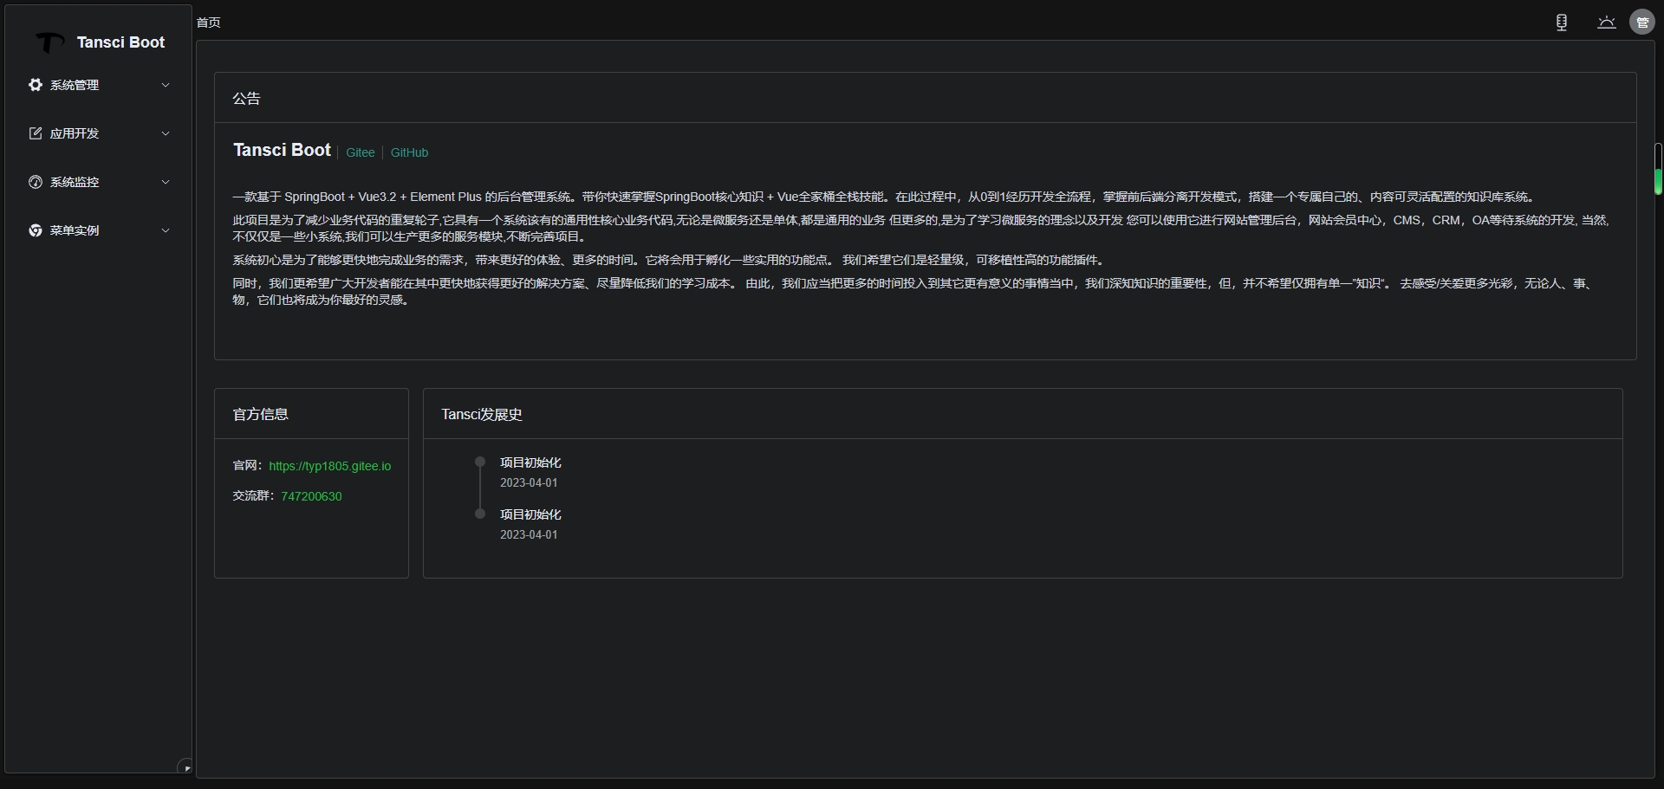
Task: Expand the 系统监控 menu chevron
Action: tap(166, 182)
